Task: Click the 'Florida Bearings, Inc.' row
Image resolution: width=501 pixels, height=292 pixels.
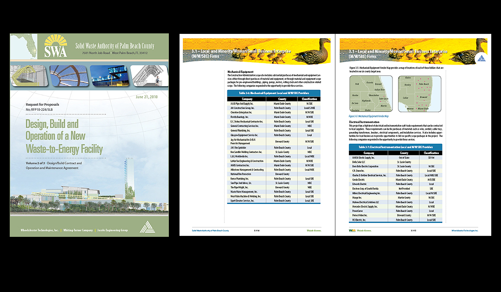Action: 274,117
